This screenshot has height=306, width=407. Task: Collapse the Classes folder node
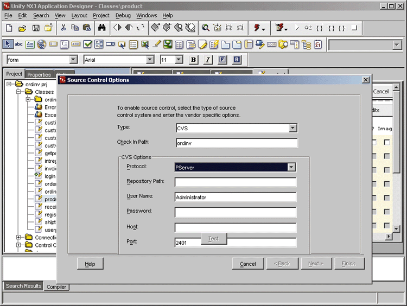click(x=18, y=92)
